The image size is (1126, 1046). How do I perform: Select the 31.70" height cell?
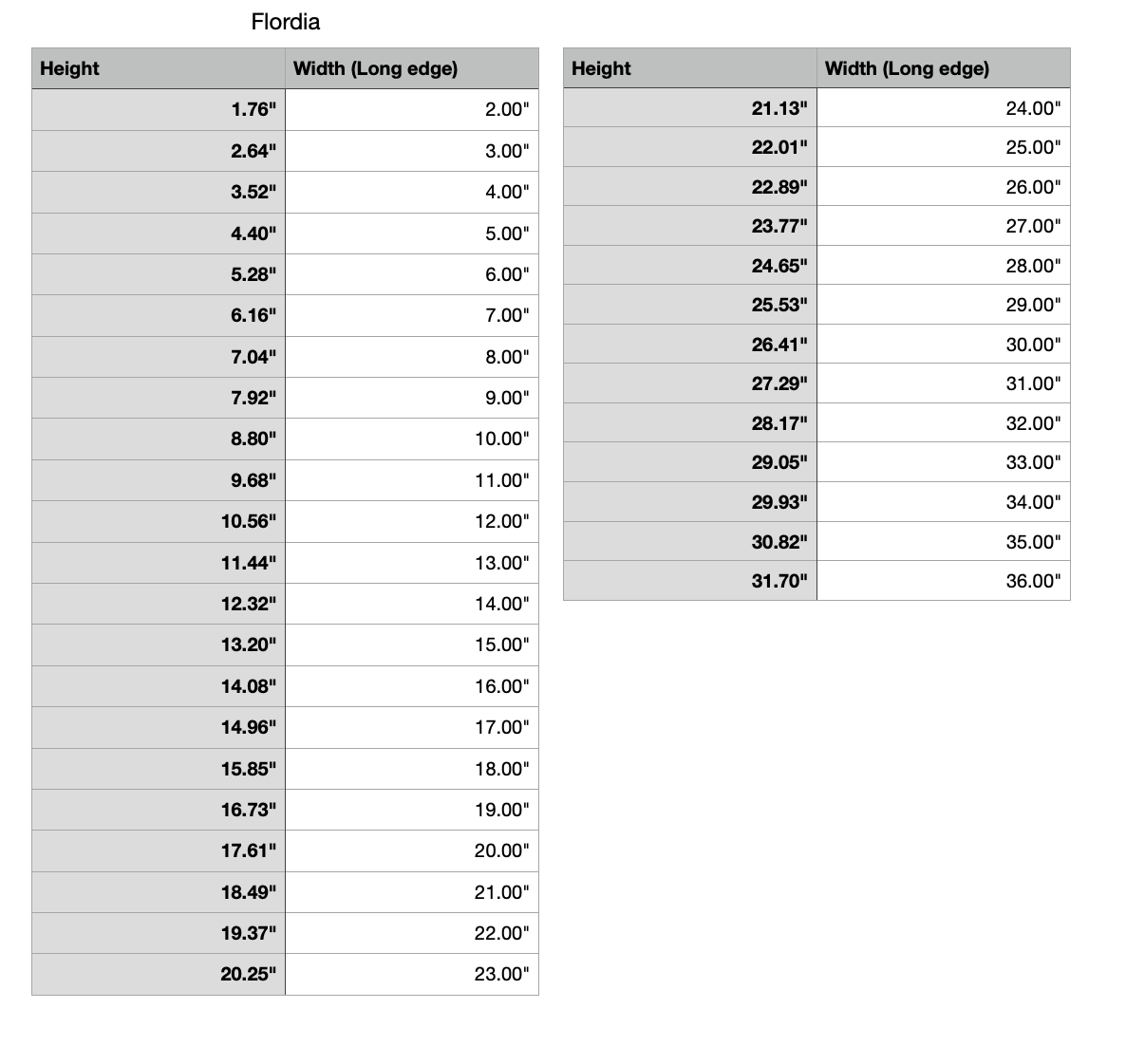689,581
